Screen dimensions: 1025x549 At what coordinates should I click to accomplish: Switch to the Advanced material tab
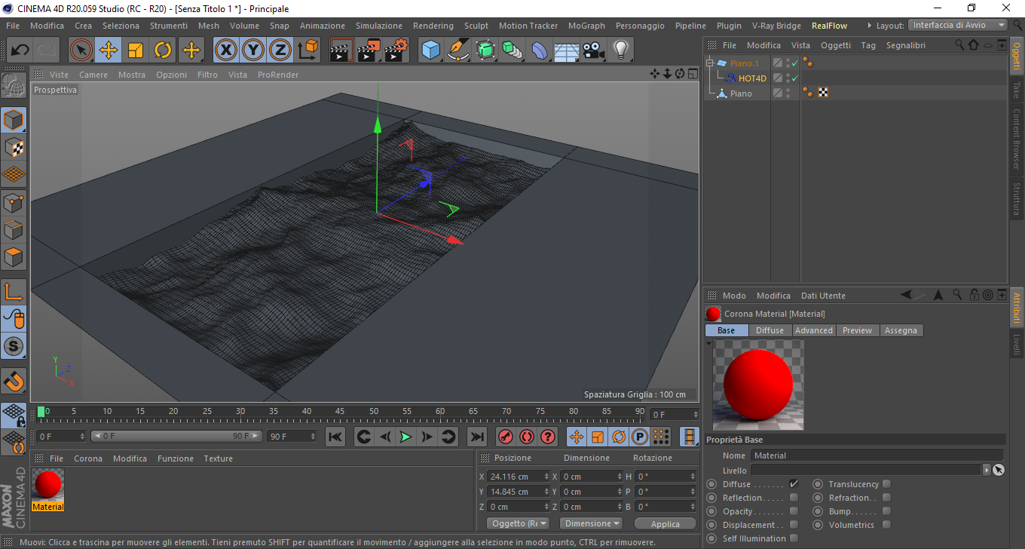[814, 330]
